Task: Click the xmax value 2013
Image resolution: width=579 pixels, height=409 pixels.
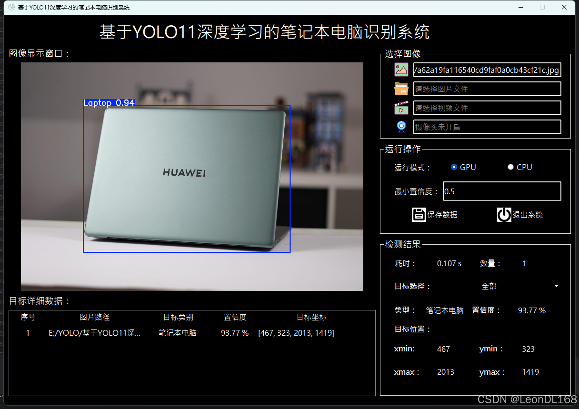Action: coord(446,372)
